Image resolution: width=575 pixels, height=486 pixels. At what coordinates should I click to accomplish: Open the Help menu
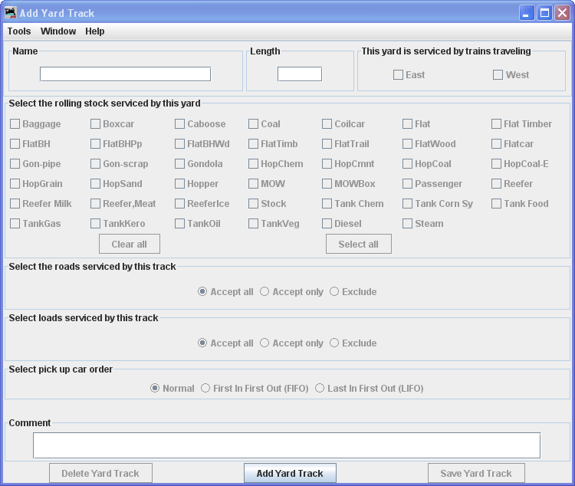[x=95, y=31]
